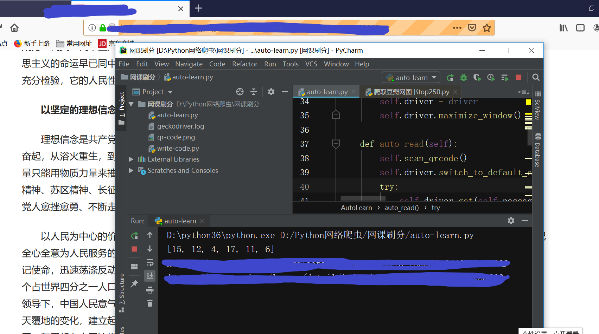The height and width of the screenshot is (334, 599).
Task: Click the yellow inspection indicator square
Action: point(528,102)
